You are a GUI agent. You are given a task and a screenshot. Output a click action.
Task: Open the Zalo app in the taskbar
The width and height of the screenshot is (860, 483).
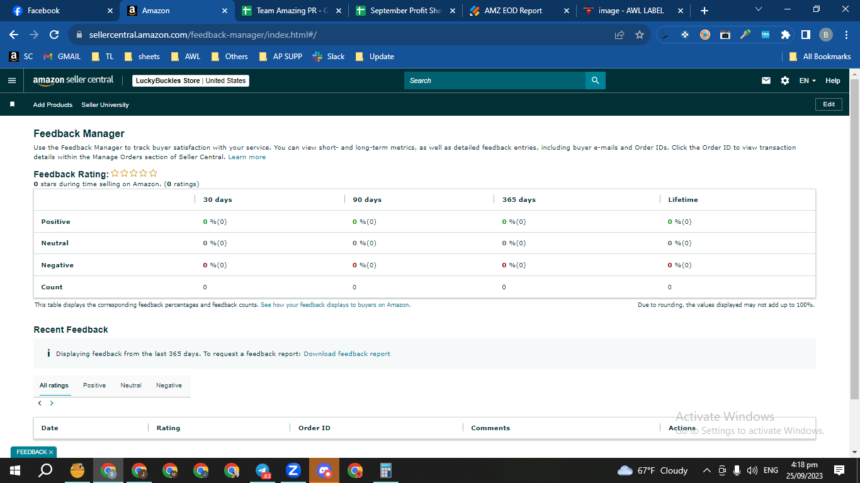[293, 470]
